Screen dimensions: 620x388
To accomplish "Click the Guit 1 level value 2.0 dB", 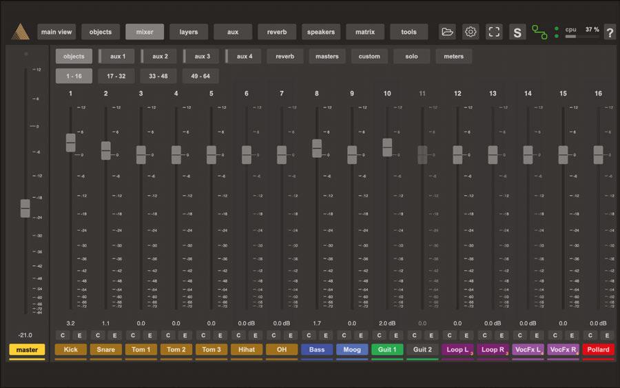I will tap(387, 323).
